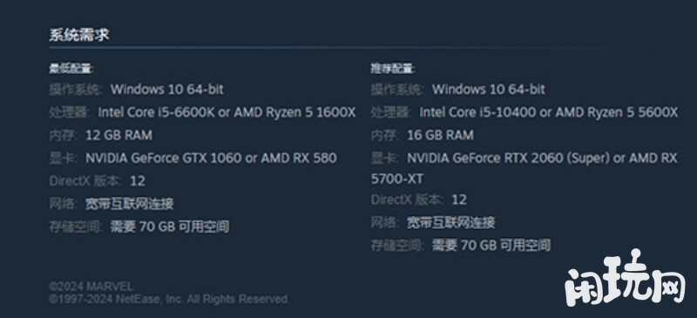Click the 系统需求 section heading
Image resolution: width=697 pixels, height=318 pixels.
click(x=79, y=35)
